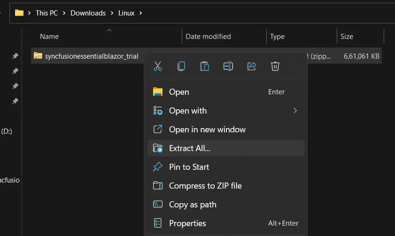The height and width of the screenshot is (236, 395).
Task: Select the syncfusionessentialblazor_trial file name
Action: (92, 56)
